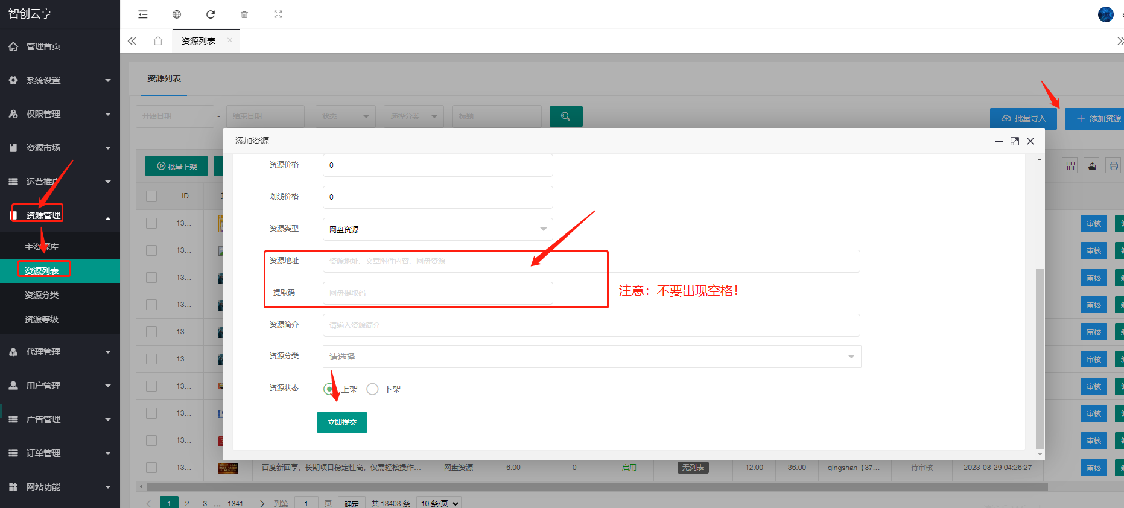The height and width of the screenshot is (508, 1124).
Task: Go to the home tab icon
Action: coord(158,41)
